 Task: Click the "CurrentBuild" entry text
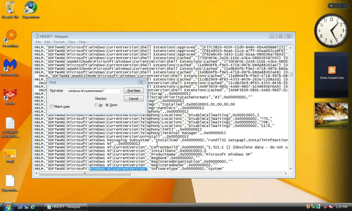pyautogui.click(x=164, y=147)
